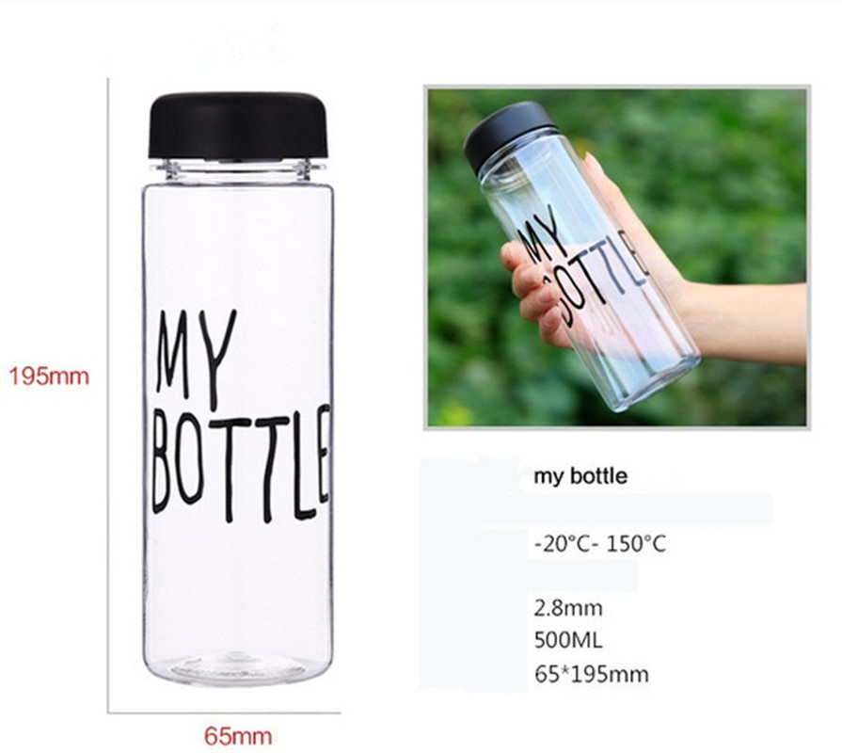Image resolution: width=842 pixels, height=753 pixels.
Task: Click the transparent base of the large bottle
Action: pyautogui.click(x=238, y=666)
